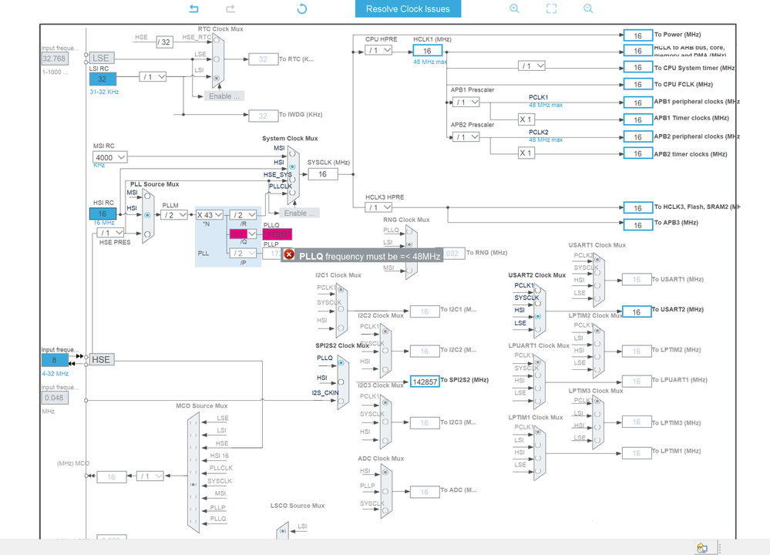Click the I2S_CKIN 0.048 input field

55,398
